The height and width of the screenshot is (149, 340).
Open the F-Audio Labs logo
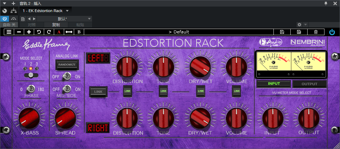(270, 42)
